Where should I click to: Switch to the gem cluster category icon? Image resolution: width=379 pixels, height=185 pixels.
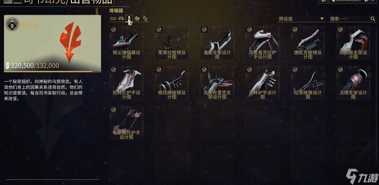[x=137, y=19]
